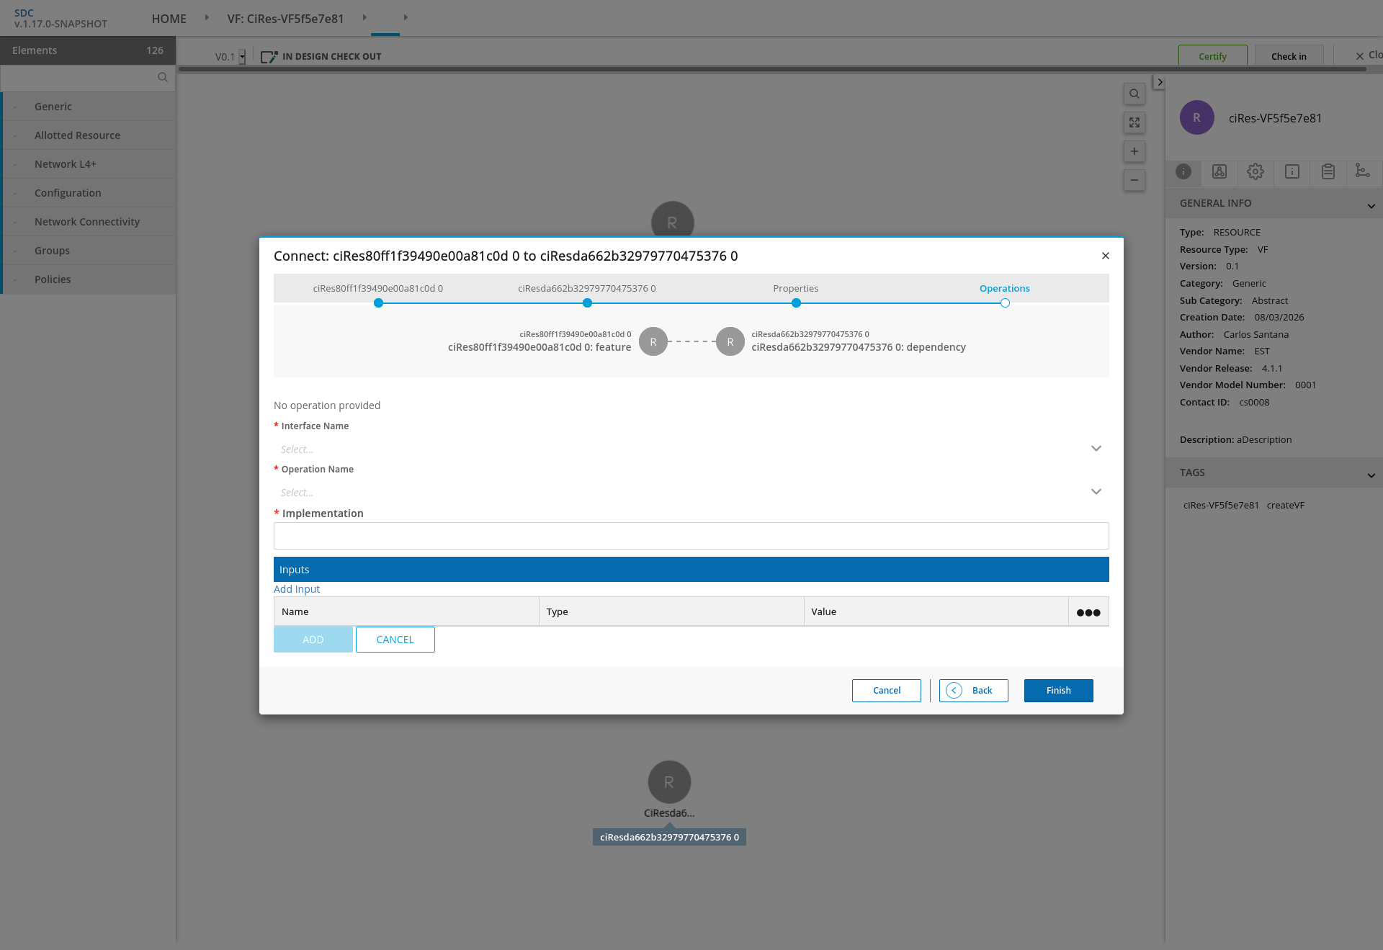Viewport: 1383px width, 950px height.
Task: Open the canvas search tool
Action: (x=1134, y=94)
